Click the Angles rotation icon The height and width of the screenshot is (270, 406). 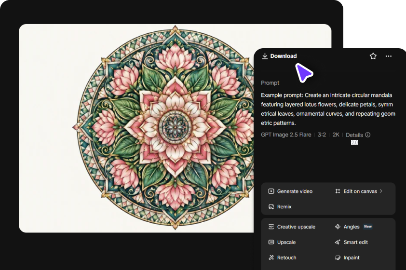[x=338, y=227]
